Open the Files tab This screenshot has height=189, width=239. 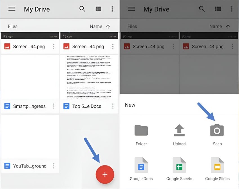point(12,26)
